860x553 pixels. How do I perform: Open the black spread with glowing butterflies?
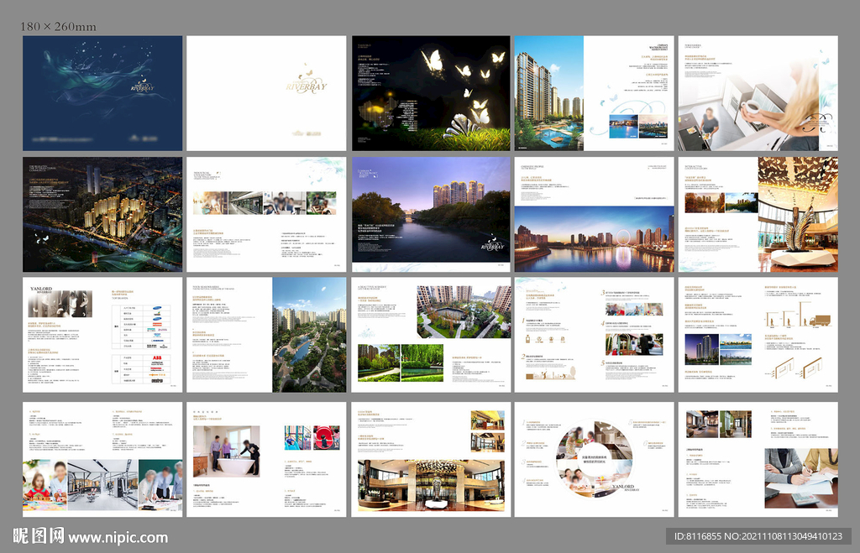pyautogui.click(x=431, y=93)
